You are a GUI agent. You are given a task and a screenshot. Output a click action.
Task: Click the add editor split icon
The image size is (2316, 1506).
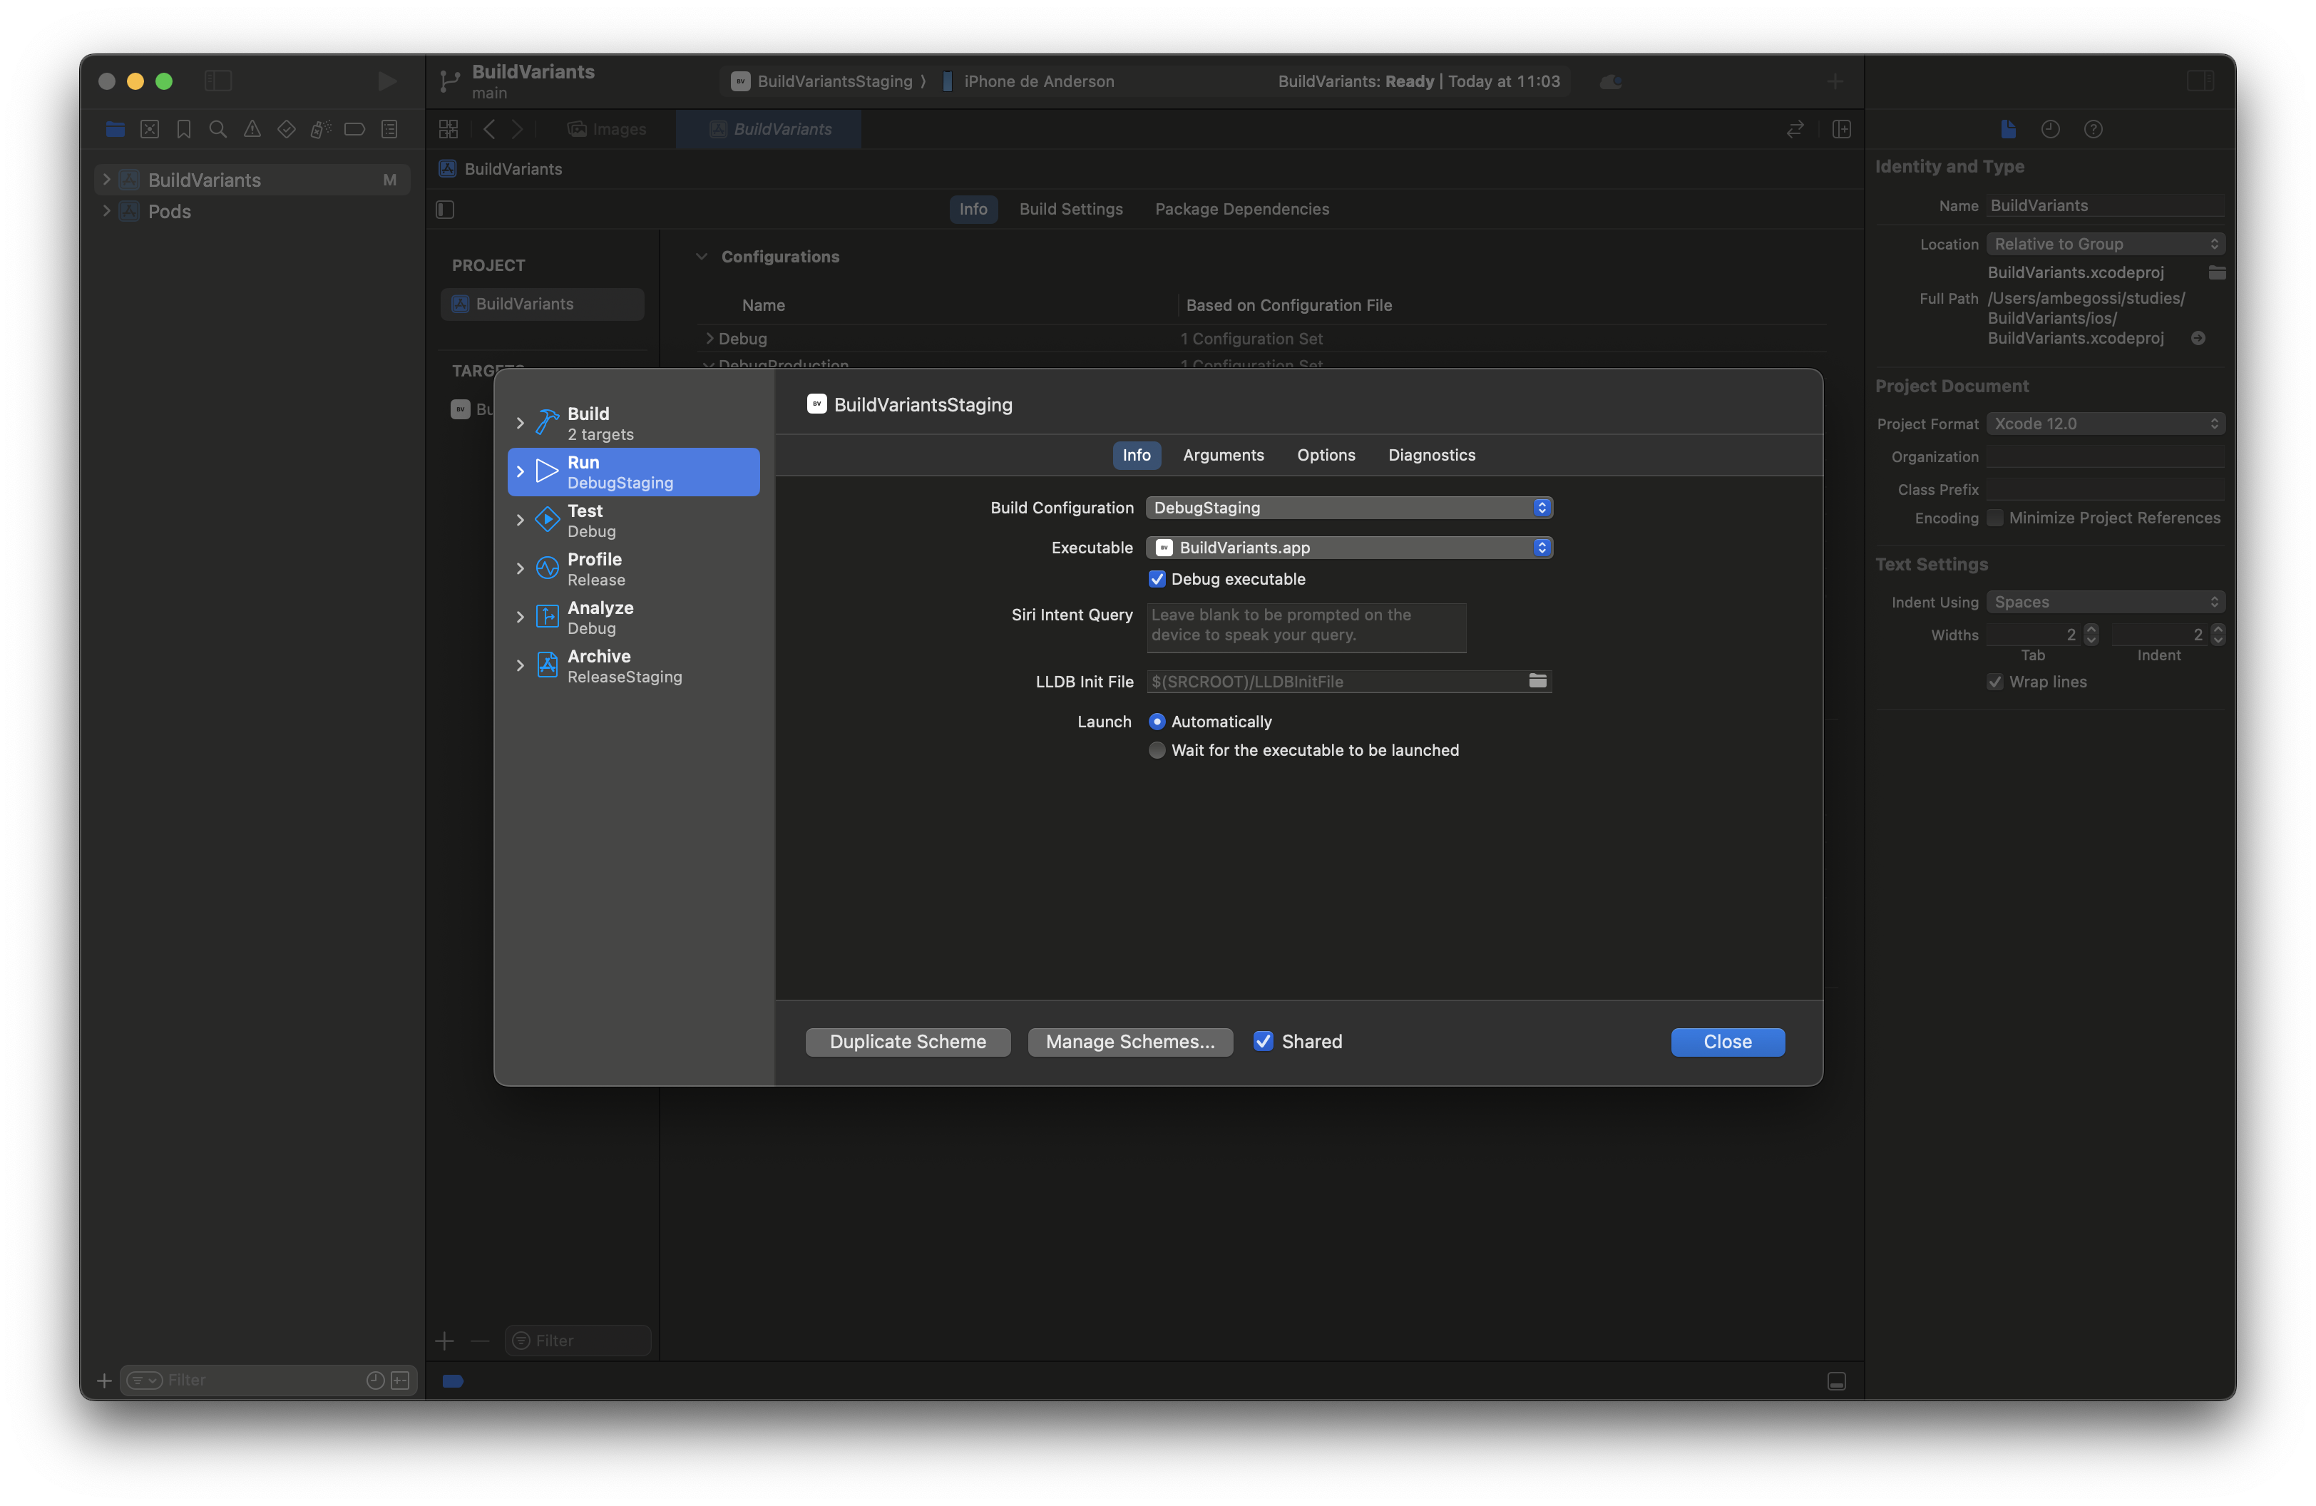point(1841,128)
